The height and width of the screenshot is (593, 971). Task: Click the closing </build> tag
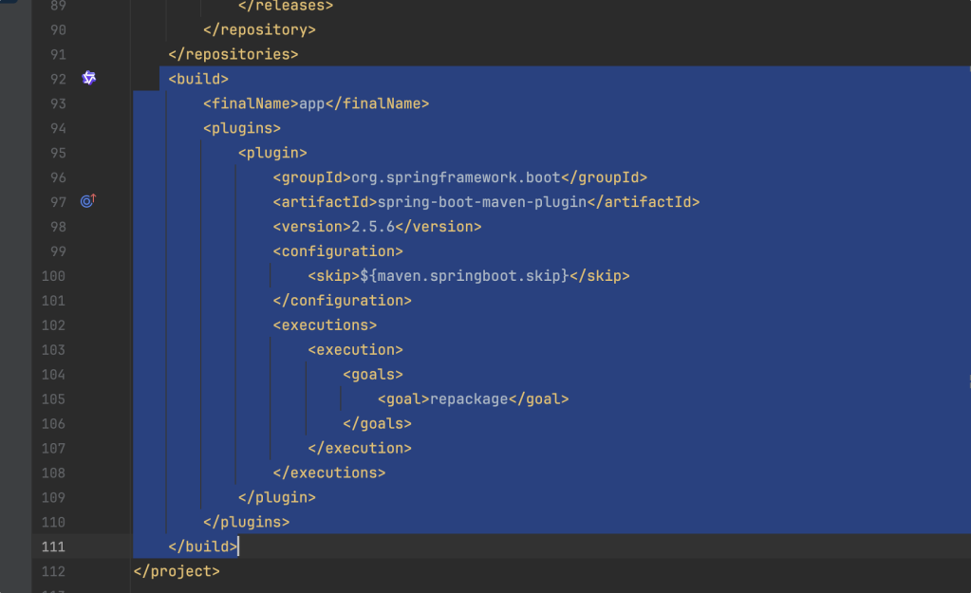[202, 547]
